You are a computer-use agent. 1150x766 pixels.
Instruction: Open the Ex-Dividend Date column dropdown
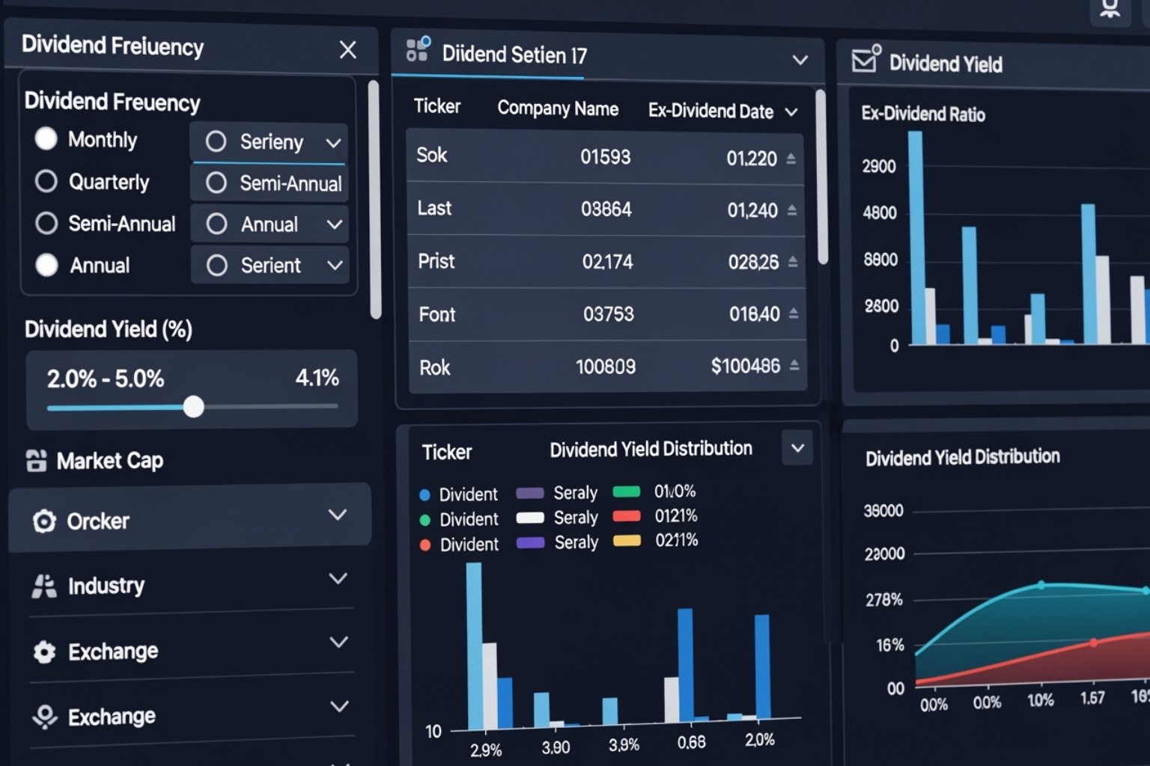coord(791,112)
